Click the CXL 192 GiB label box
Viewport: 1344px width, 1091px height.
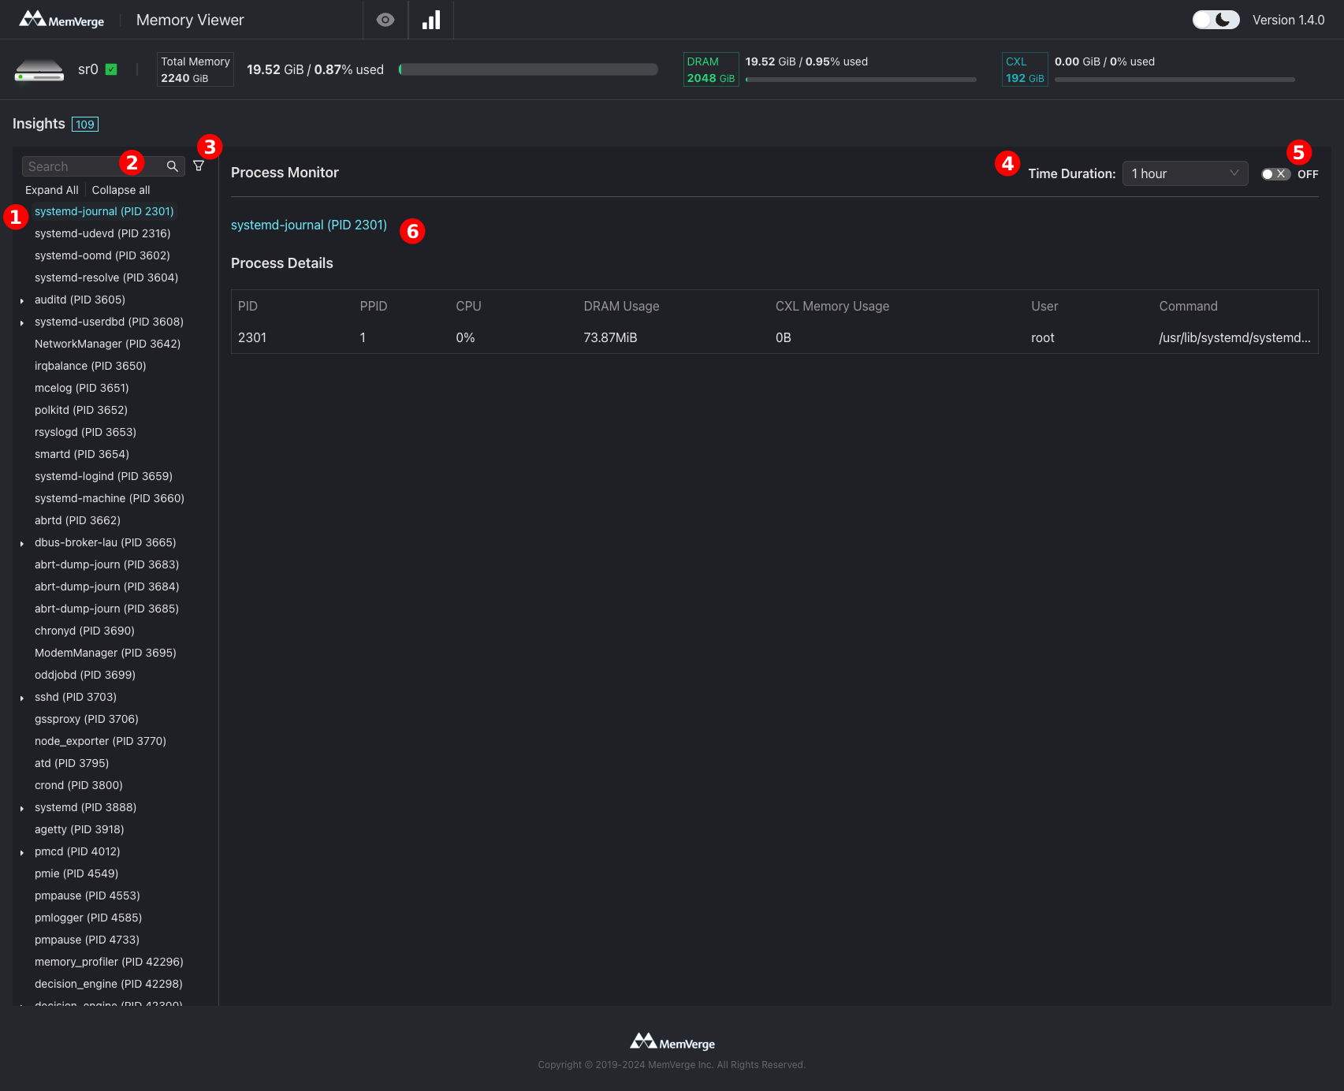(x=1025, y=69)
